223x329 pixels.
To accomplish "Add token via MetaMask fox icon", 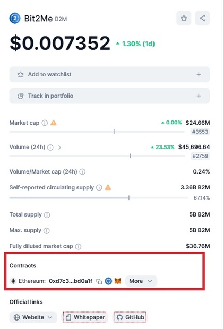I will point(118,281).
